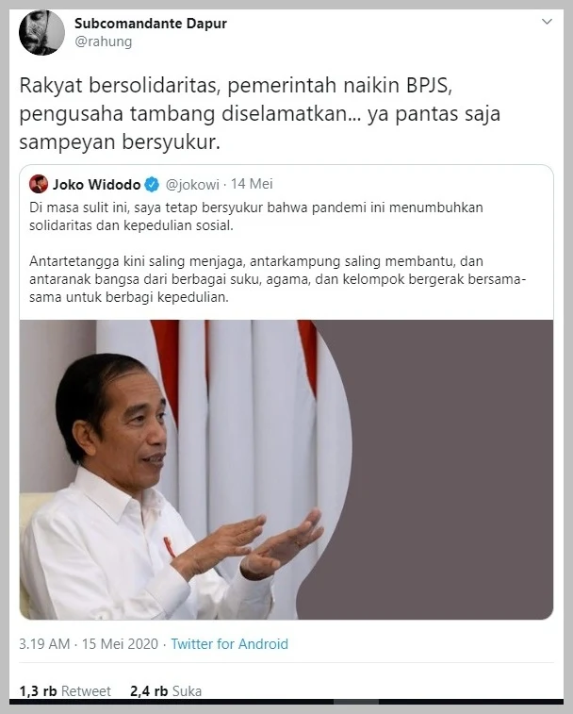Click the paragraph beginning 'Antartetangga kini saling'
Viewport: 573px width, 714px height.
[278, 279]
